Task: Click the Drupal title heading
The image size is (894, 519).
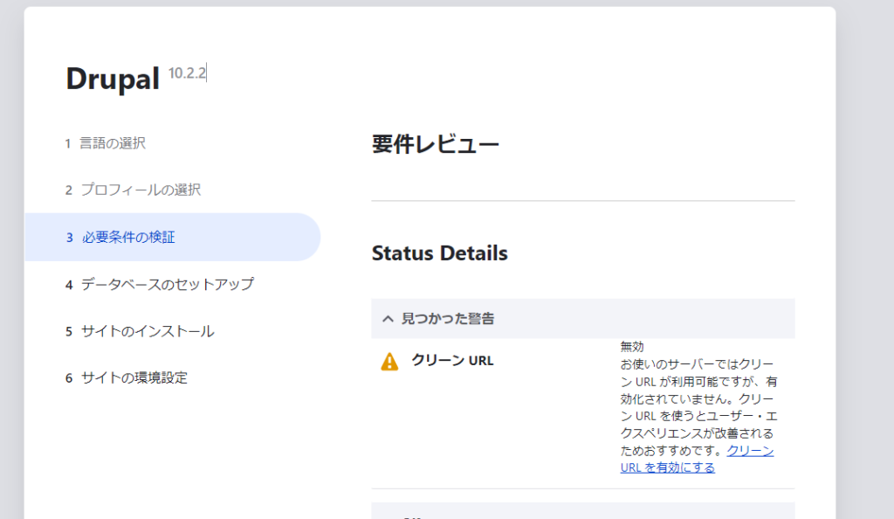Action: click(x=113, y=80)
